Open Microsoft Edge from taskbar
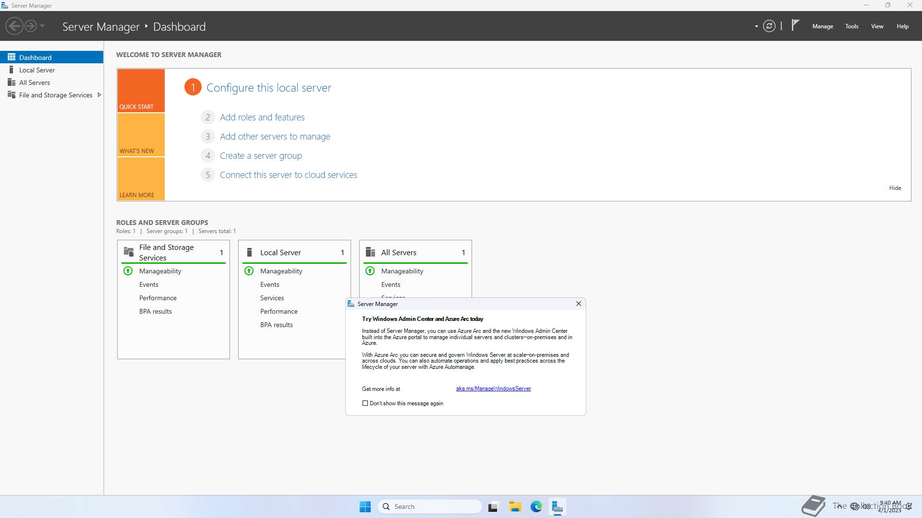922x518 pixels. coord(536,506)
